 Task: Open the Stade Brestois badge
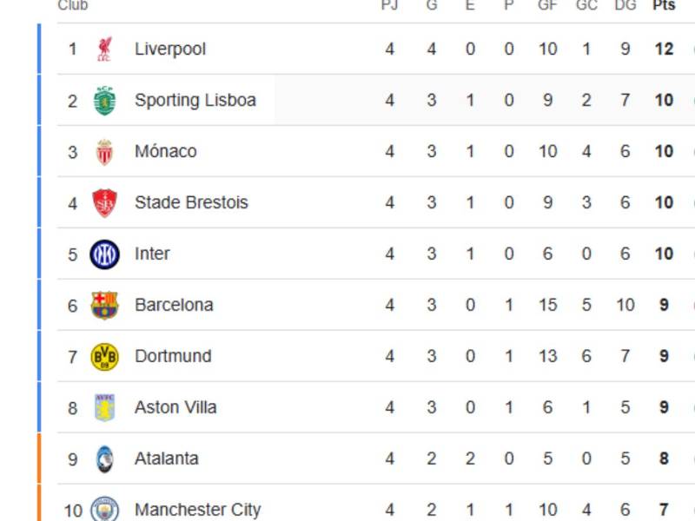pos(103,202)
